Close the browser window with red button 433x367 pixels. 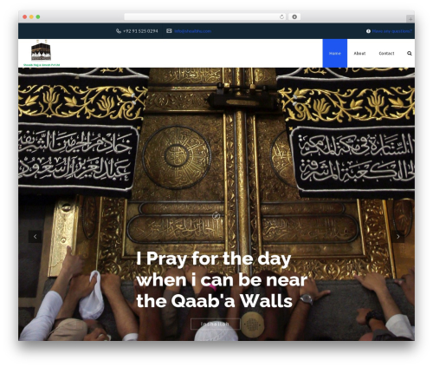tap(25, 16)
